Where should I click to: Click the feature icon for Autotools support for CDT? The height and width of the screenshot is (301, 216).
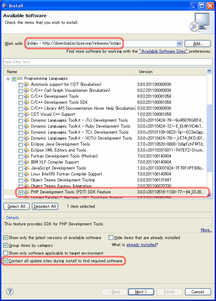pos(26,84)
